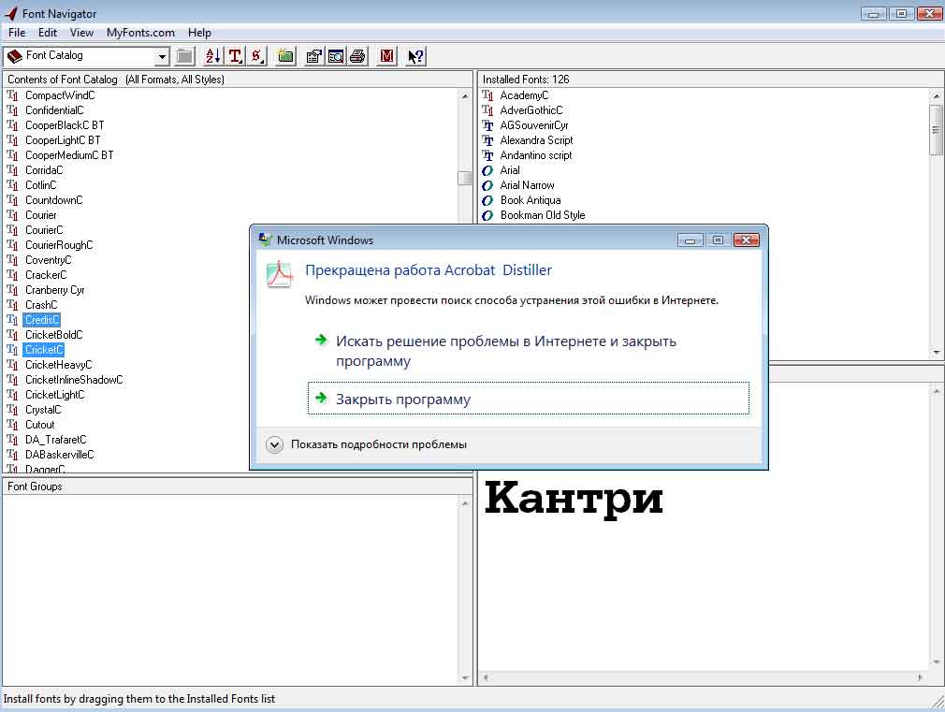This screenshot has width=945, height=712.
Task: Click the font icon beside AcademyC
Action: point(487,95)
